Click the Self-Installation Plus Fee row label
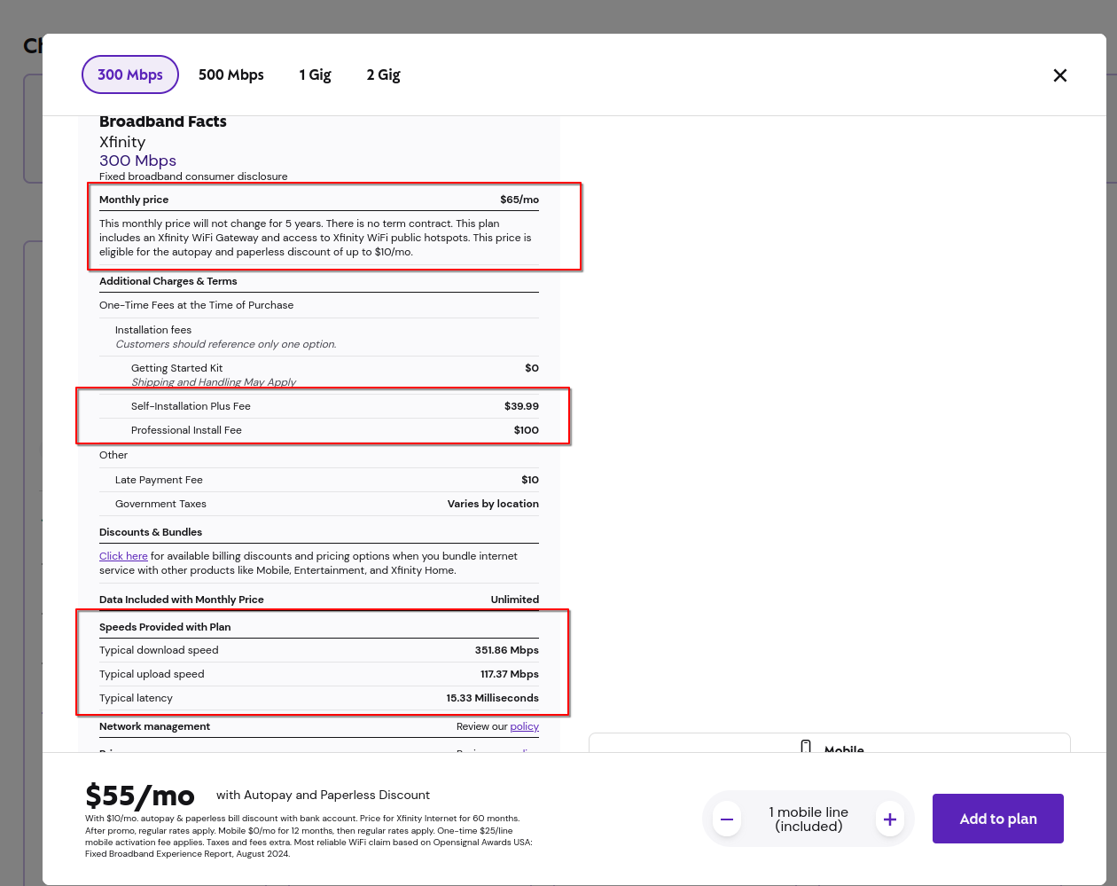 point(191,406)
